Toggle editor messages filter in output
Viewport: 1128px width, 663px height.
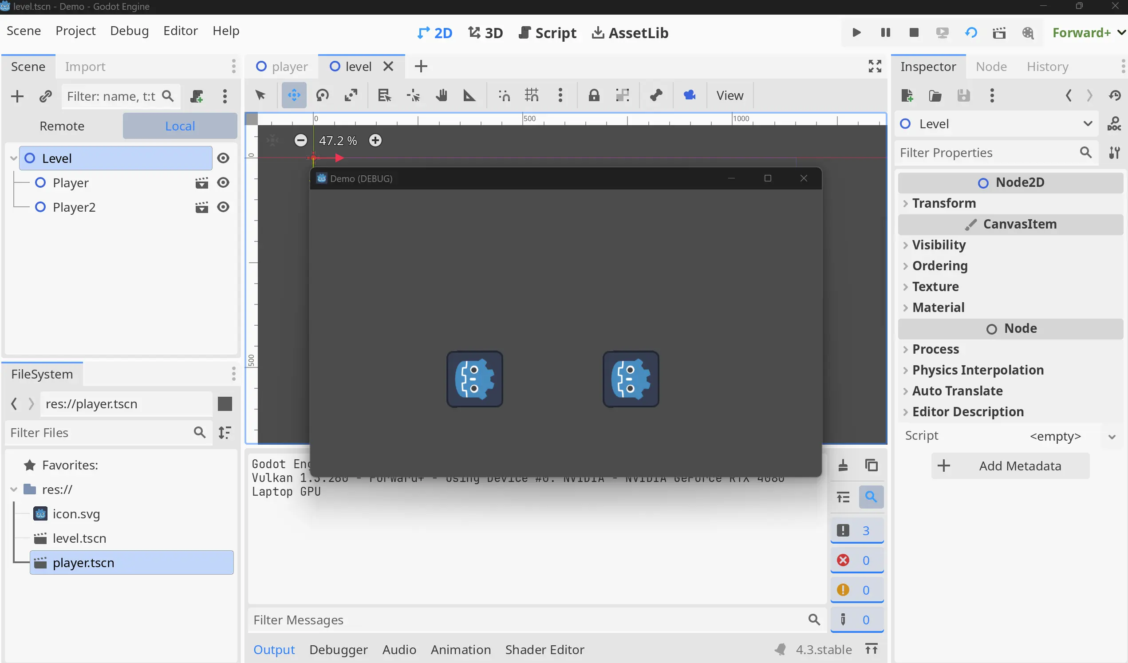pos(857,620)
